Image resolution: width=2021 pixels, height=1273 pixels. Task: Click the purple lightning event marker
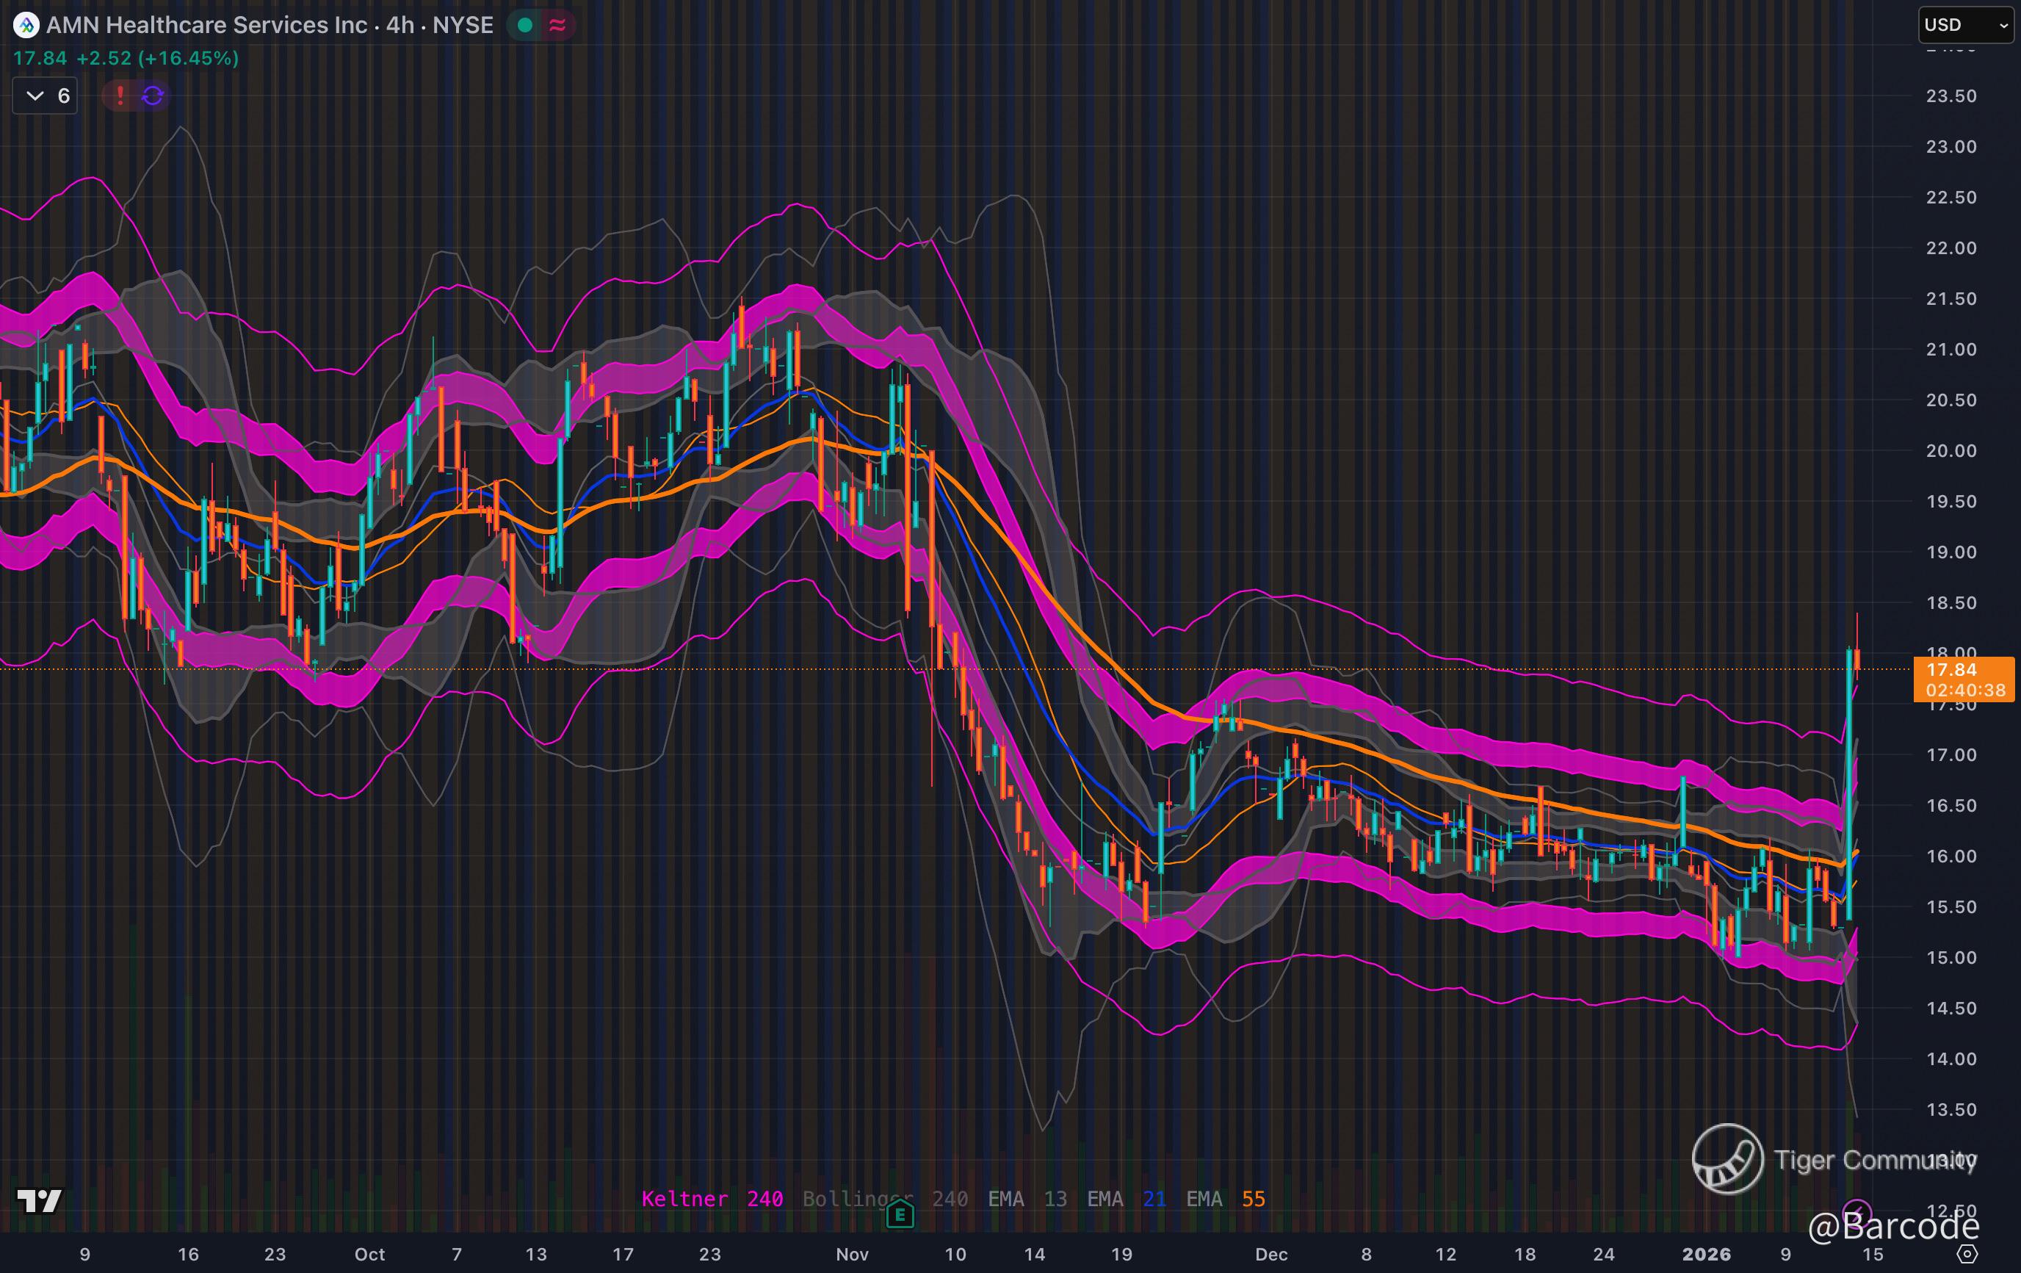1856,1213
